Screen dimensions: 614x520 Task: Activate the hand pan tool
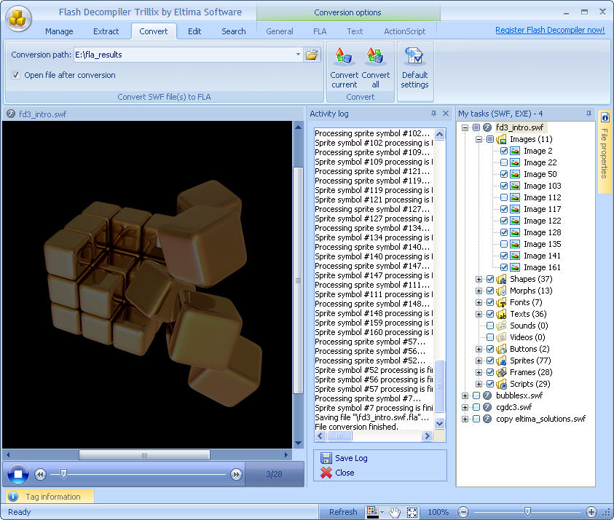[x=395, y=512]
